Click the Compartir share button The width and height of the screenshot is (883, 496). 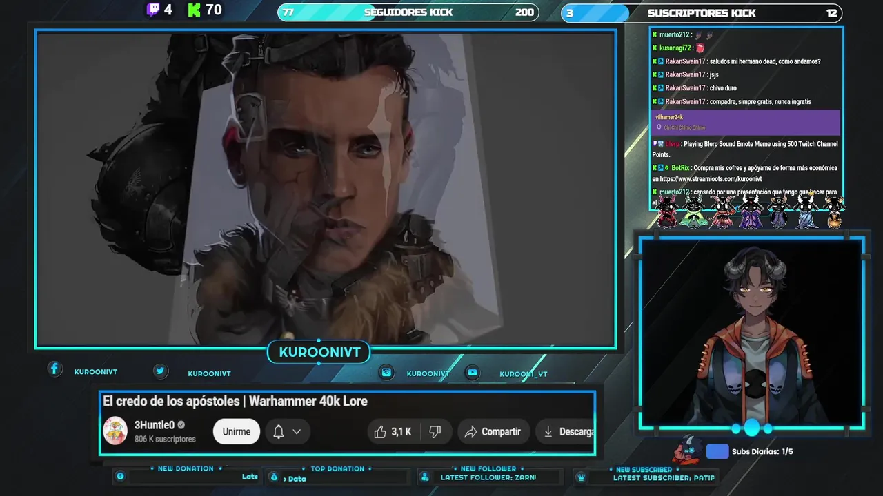493,432
